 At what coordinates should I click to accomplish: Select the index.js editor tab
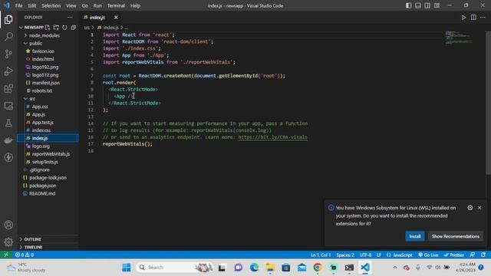click(97, 18)
